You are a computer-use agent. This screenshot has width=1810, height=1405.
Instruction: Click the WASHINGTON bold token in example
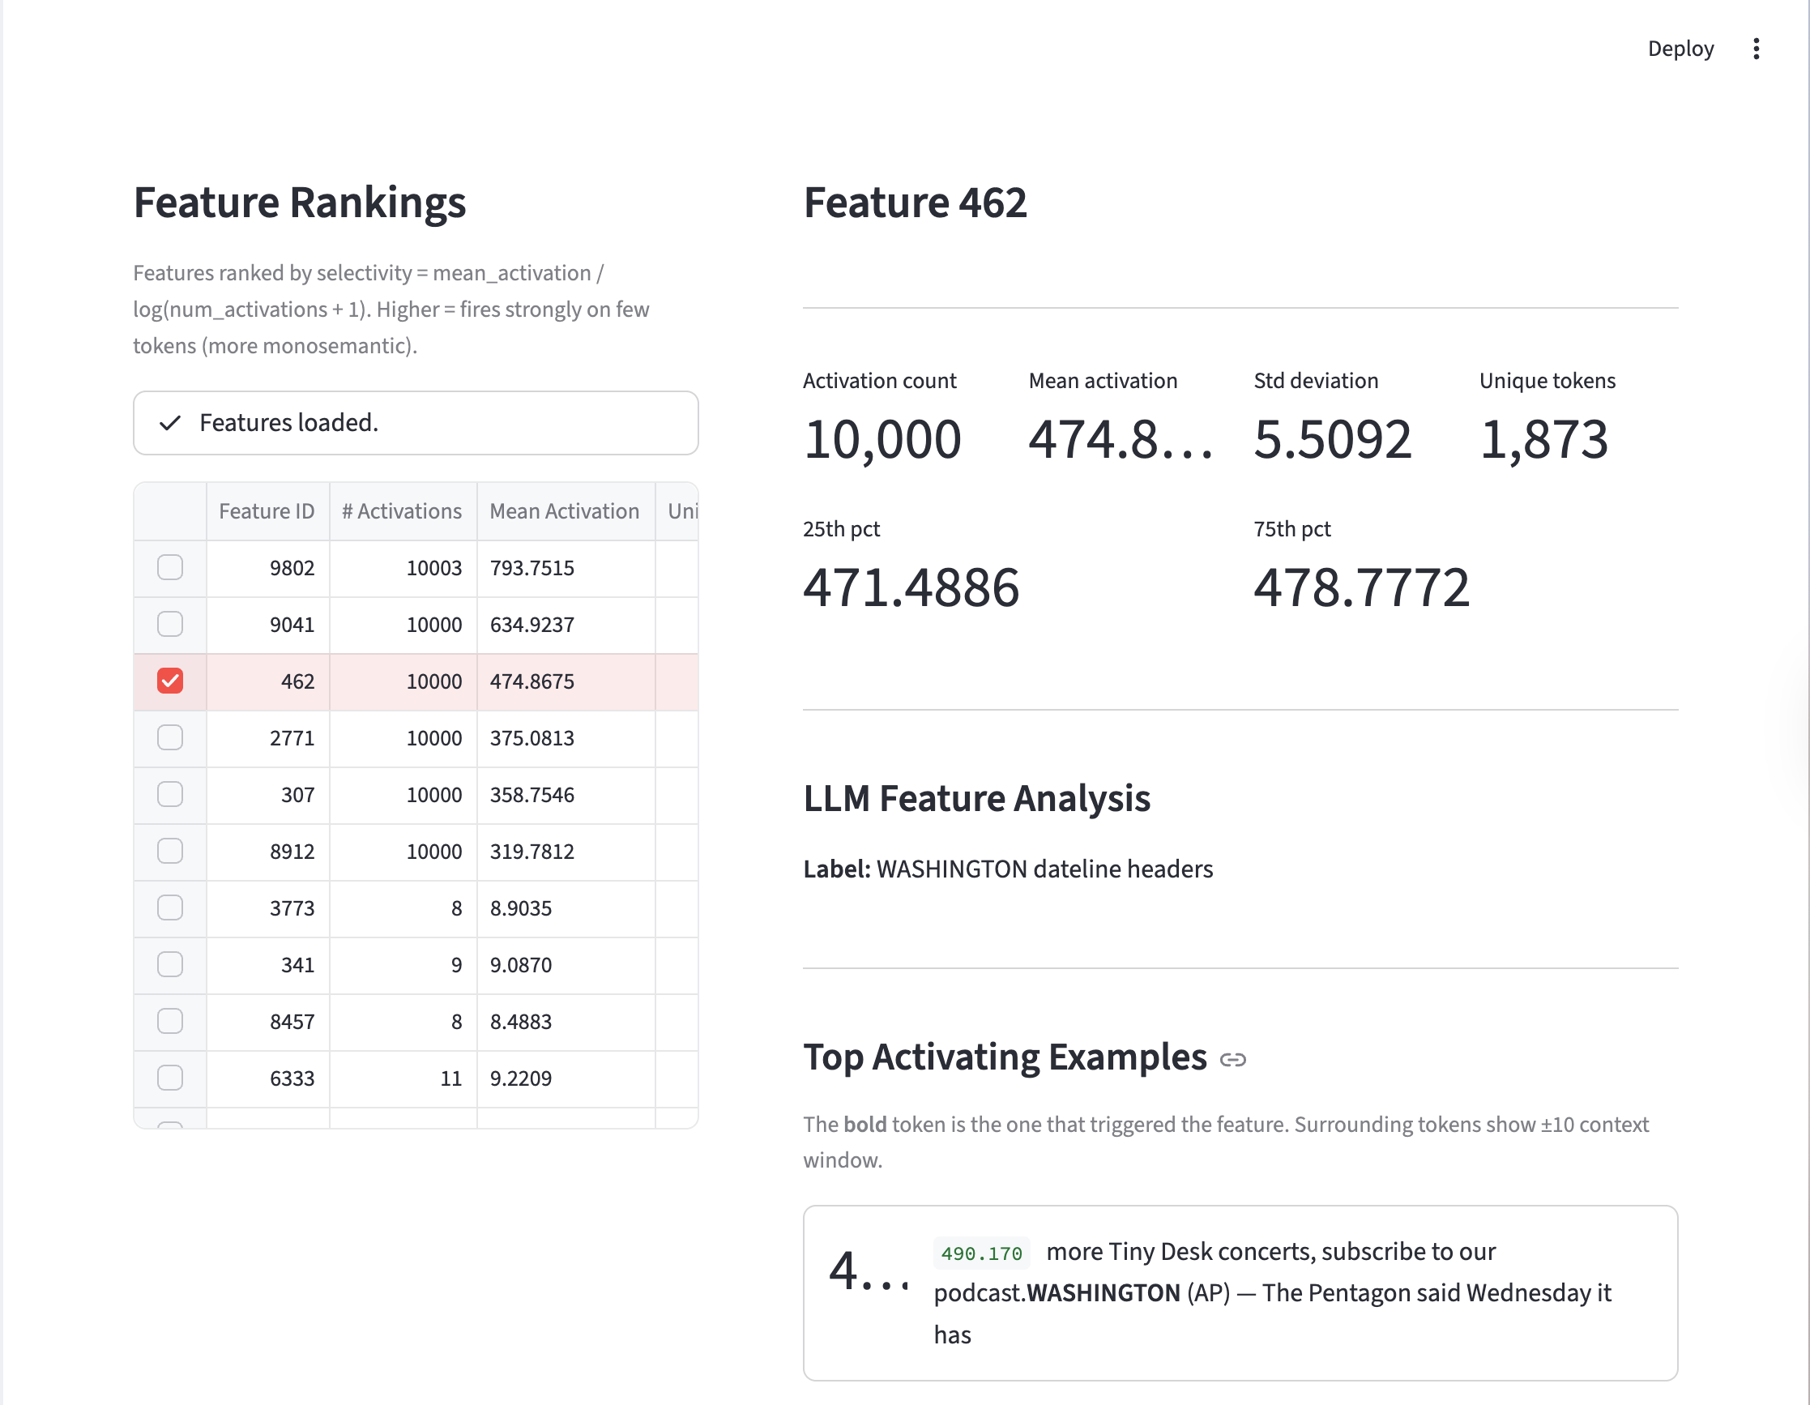pos(1103,1293)
